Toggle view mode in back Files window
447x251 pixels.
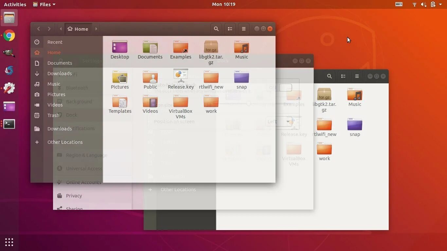[x=343, y=76]
